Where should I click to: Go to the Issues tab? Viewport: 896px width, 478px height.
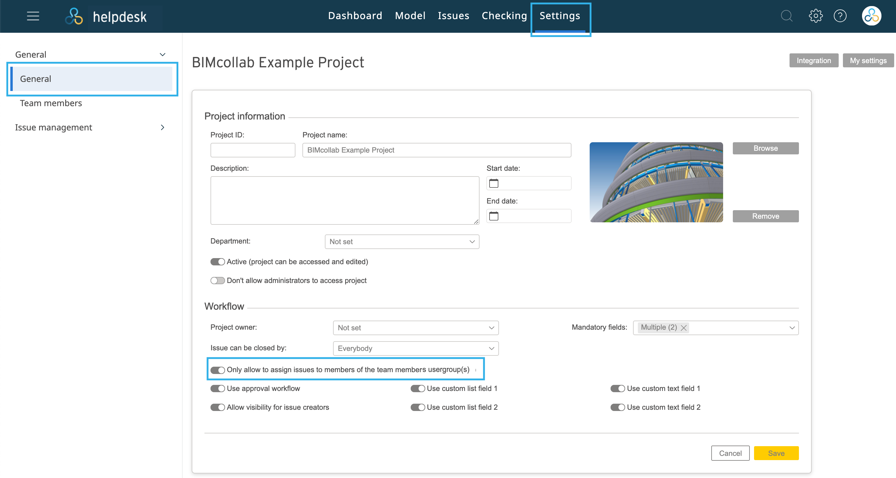click(453, 16)
